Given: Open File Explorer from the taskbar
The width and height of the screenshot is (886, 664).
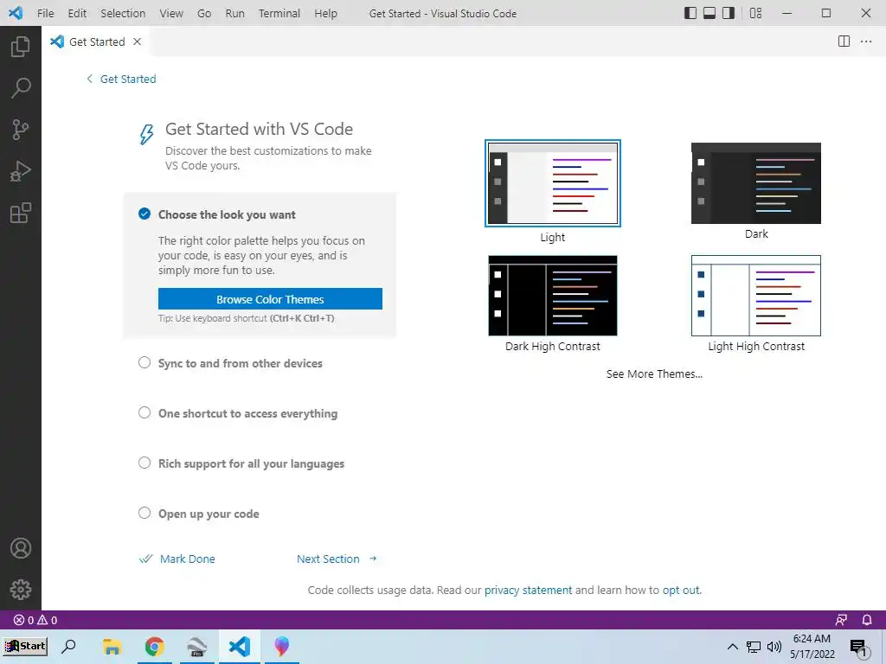Looking at the screenshot, I should [x=112, y=647].
